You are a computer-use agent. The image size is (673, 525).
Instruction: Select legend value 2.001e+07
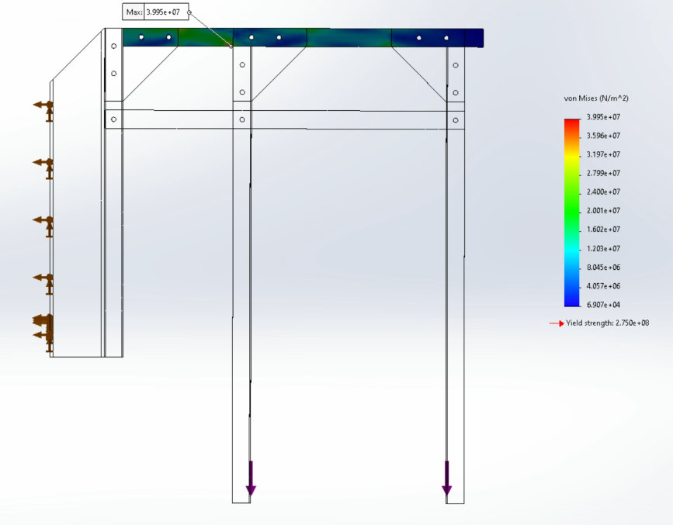pos(603,211)
